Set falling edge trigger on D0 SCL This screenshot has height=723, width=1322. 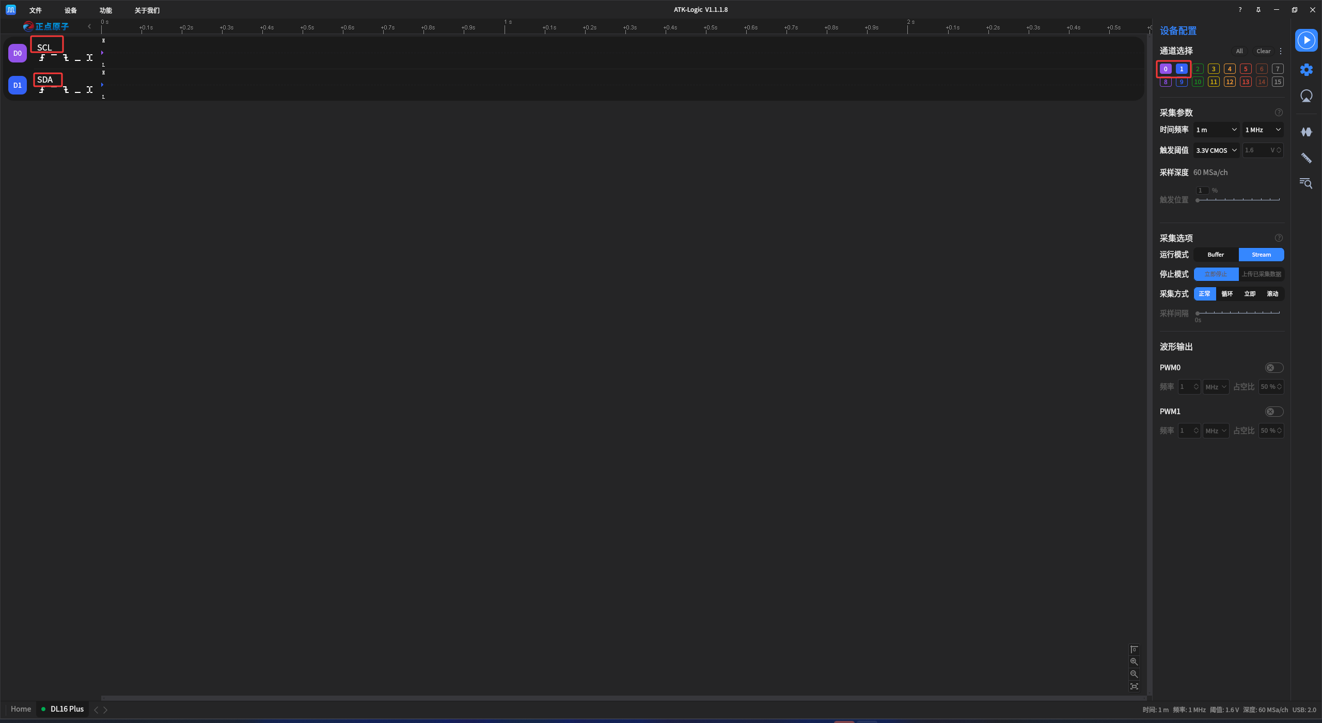[x=66, y=58]
